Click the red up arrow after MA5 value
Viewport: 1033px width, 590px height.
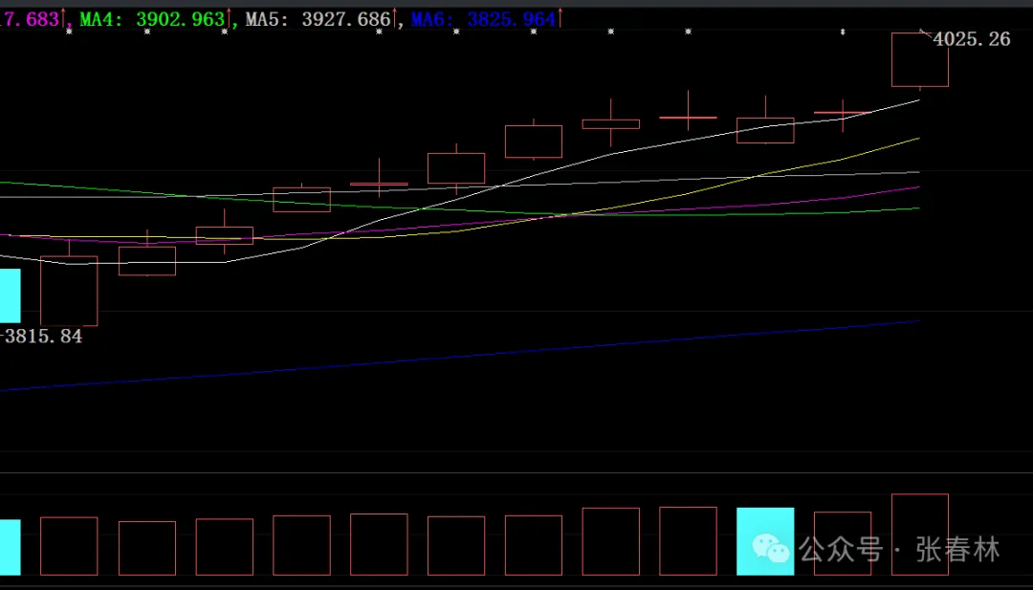click(396, 18)
